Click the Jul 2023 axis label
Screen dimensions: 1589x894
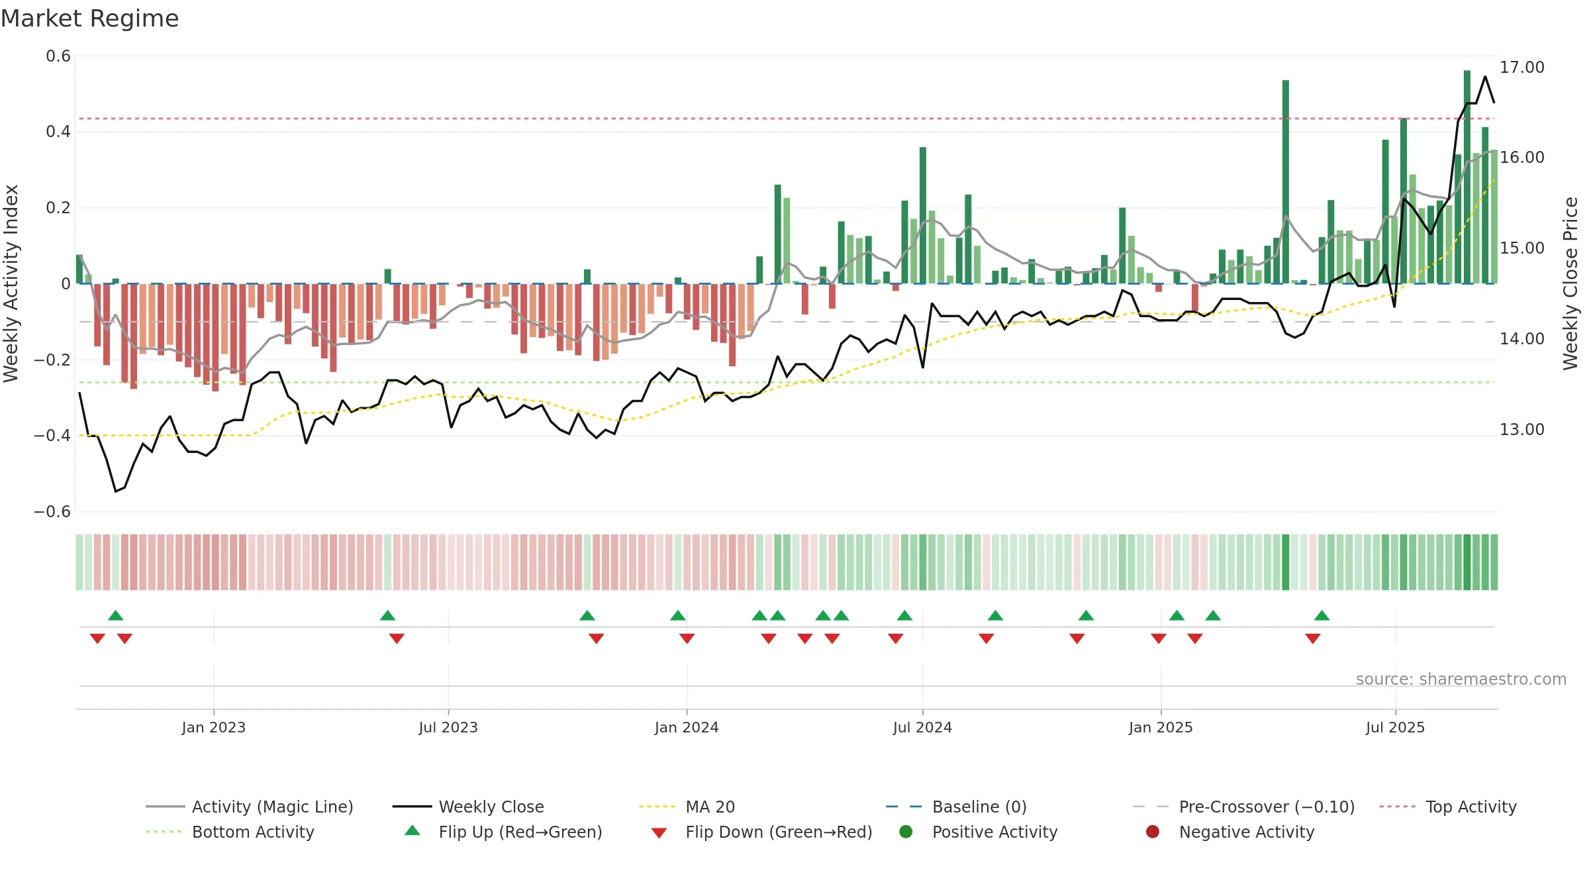(448, 727)
